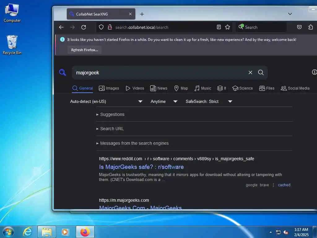Click the Refresh Firefox button
The image size is (317, 238).
point(85,50)
